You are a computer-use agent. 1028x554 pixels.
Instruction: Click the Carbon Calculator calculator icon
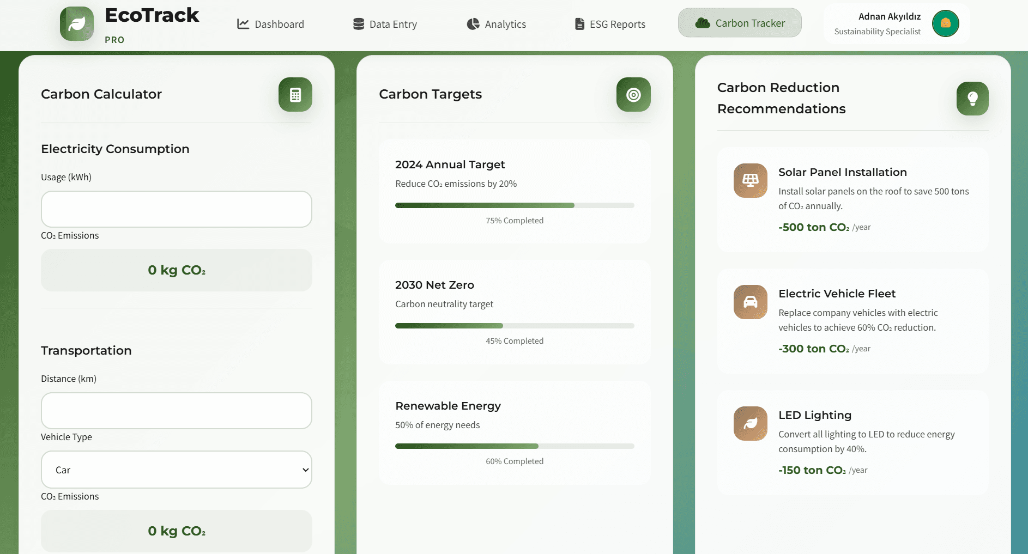tap(295, 94)
